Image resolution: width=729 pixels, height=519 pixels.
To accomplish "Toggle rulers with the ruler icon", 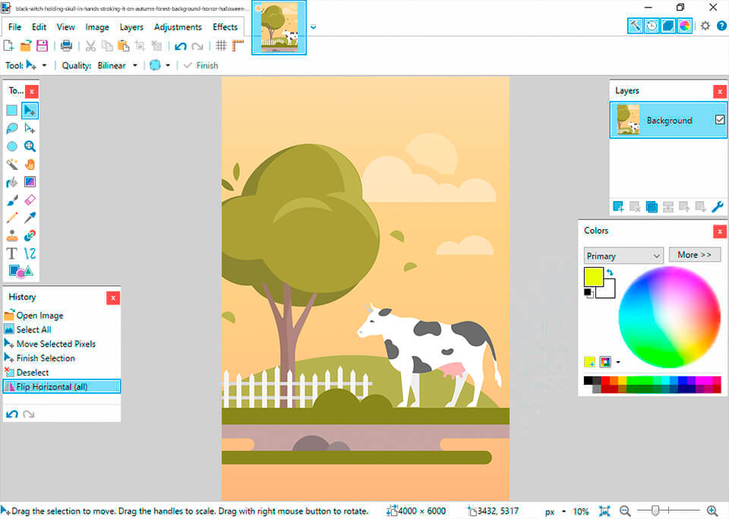I will pos(237,45).
